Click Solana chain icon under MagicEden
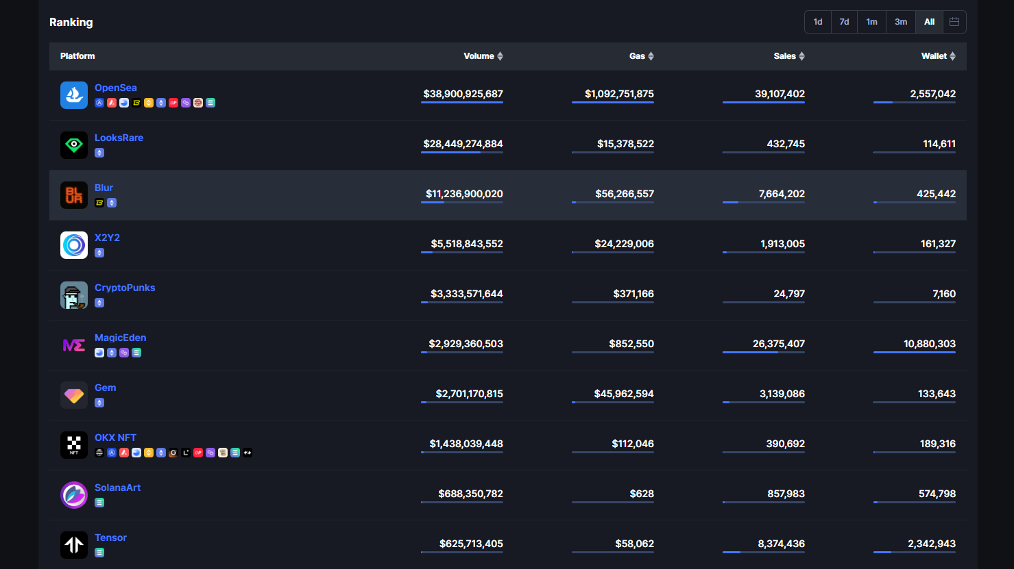This screenshot has width=1014, height=569. click(x=136, y=353)
